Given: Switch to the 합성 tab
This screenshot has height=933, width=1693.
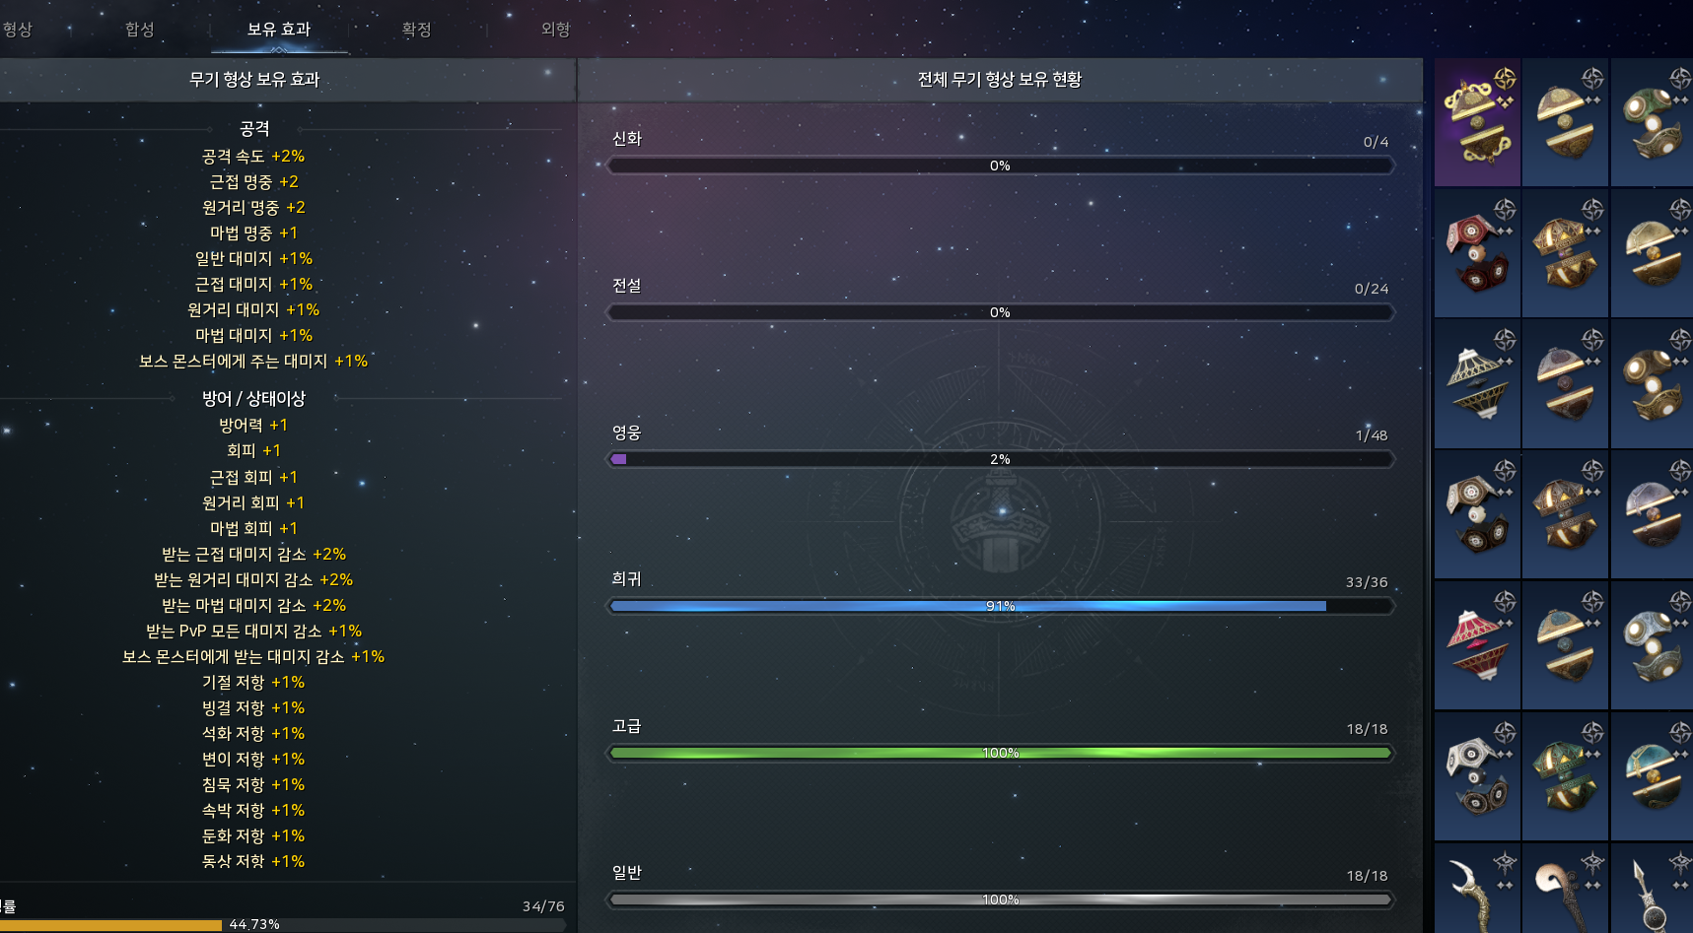Looking at the screenshot, I should [x=140, y=30].
